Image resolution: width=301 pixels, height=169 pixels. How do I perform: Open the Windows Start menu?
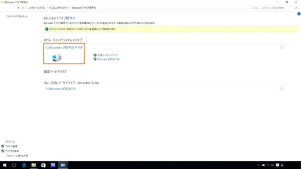(5, 165)
